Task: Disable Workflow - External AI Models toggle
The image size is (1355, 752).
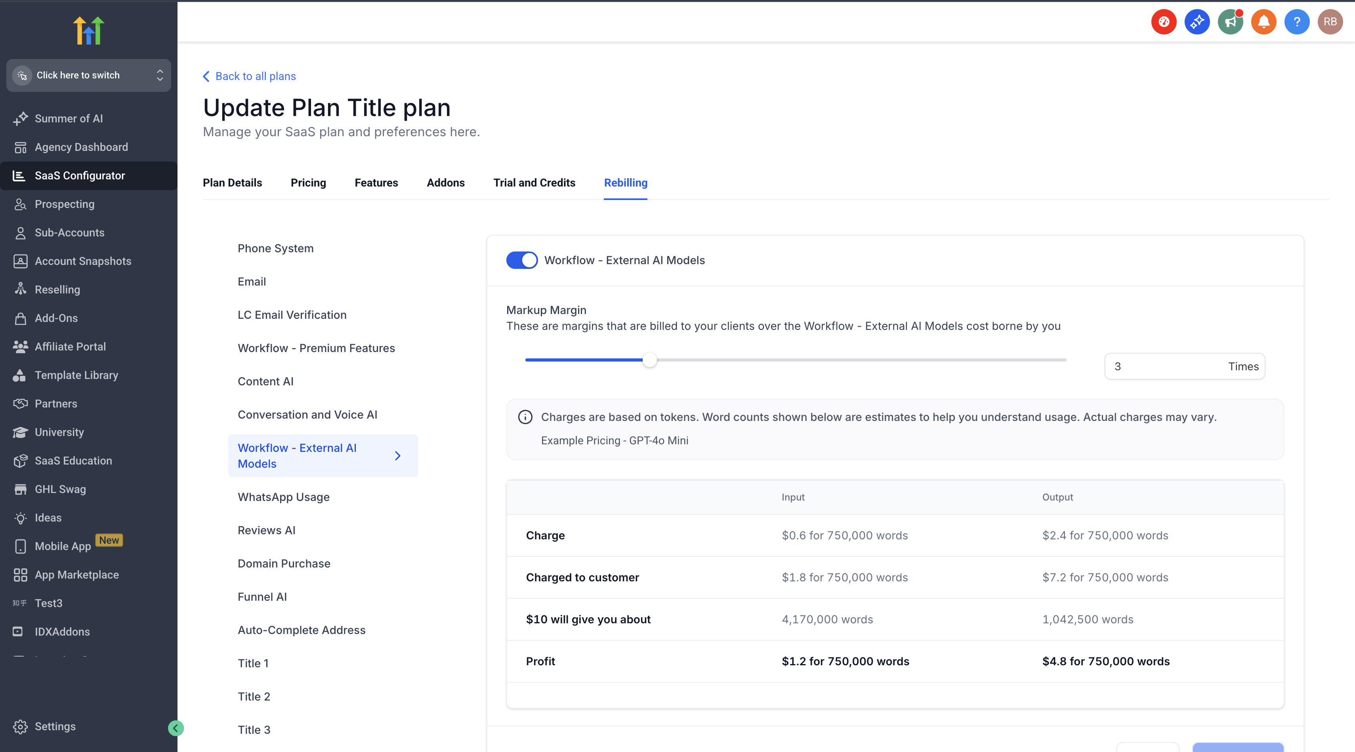Action: tap(521, 260)
